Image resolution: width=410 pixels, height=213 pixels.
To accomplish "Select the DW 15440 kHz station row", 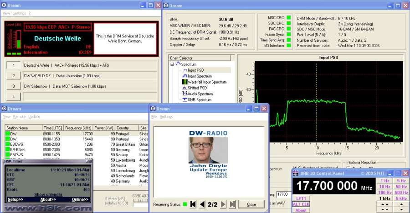I will click(x=77, y=139).
